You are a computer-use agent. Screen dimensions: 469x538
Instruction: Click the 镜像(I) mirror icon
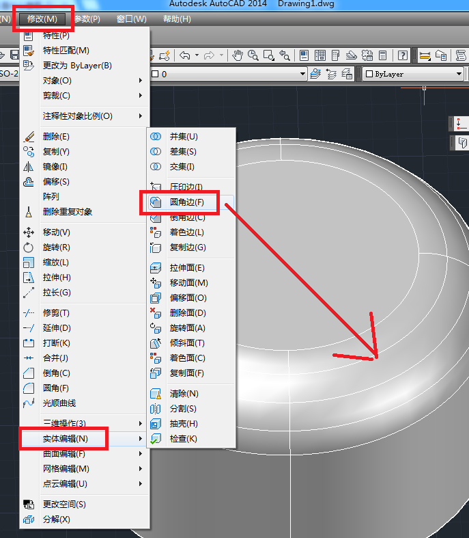(29, 167)
